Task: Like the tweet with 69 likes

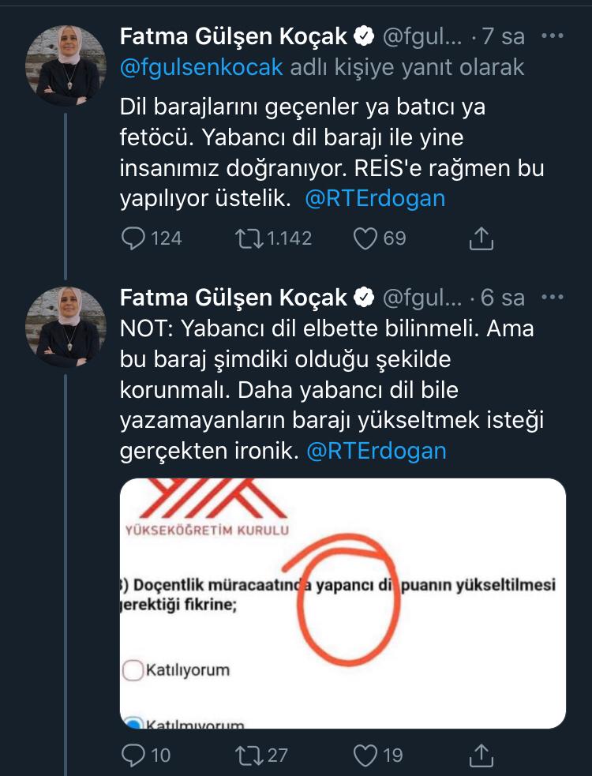Action: 365,238
